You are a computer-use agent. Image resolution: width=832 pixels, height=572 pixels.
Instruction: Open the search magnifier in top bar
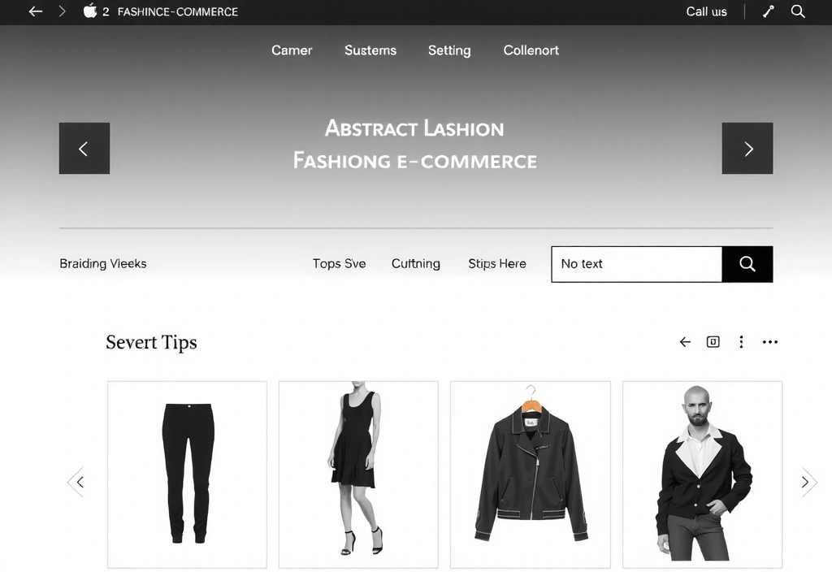[798, 11]
